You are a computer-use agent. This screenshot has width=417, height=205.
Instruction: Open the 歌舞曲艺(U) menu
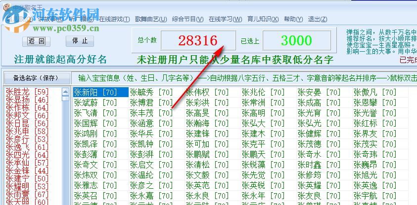tap(151, 19)
